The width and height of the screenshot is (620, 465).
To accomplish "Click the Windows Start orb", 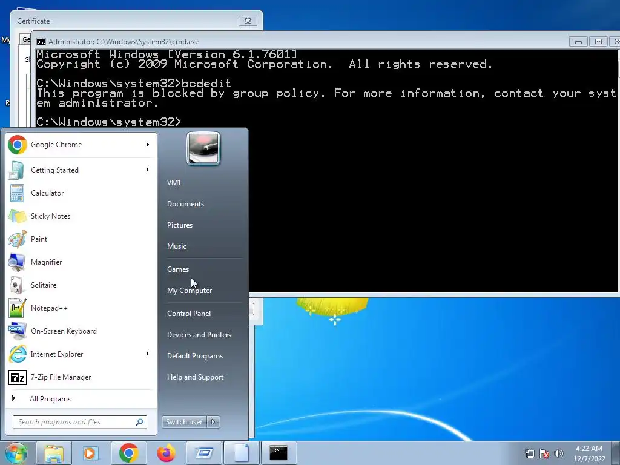I will [x=16, y=453].
